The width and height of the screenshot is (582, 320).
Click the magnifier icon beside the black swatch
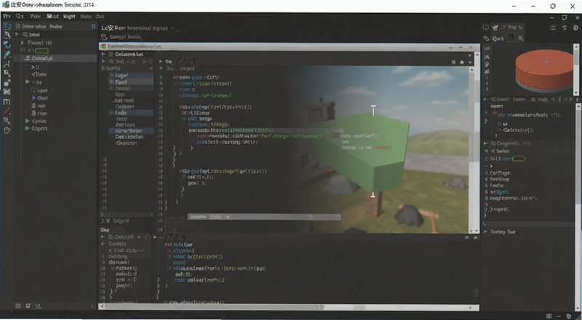click(521, 38)
